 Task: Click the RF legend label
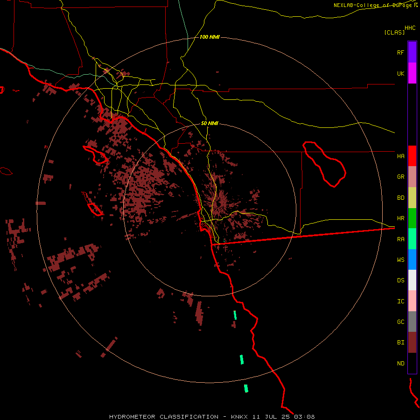pyautogui.click(x=400, y=52)
